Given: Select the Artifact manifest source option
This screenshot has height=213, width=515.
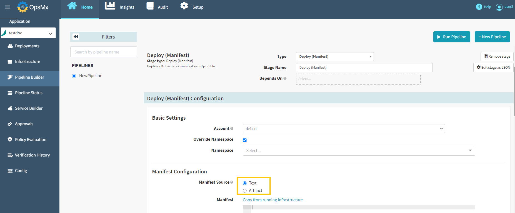Looking at the screenshot, I should (245, 191).
